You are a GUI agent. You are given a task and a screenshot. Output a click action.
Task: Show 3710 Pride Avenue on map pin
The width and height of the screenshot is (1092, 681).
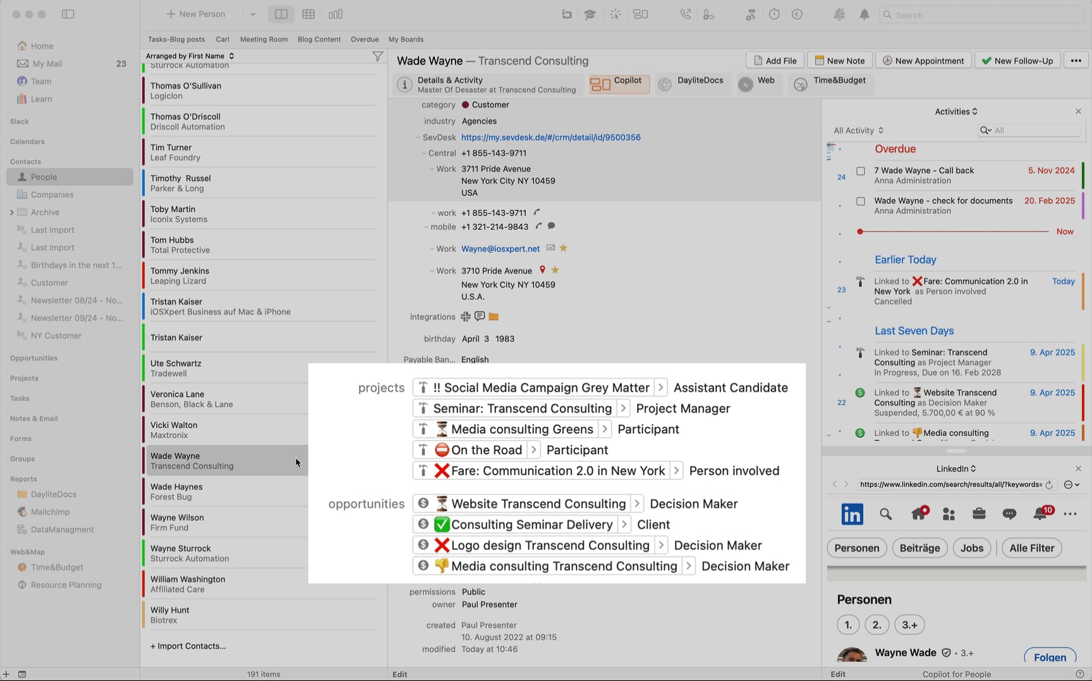[x=542, y=270]
